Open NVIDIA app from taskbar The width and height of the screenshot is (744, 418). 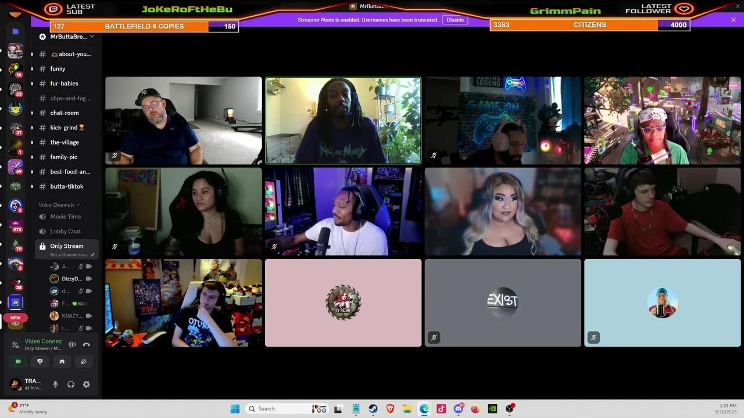(492, 409)
